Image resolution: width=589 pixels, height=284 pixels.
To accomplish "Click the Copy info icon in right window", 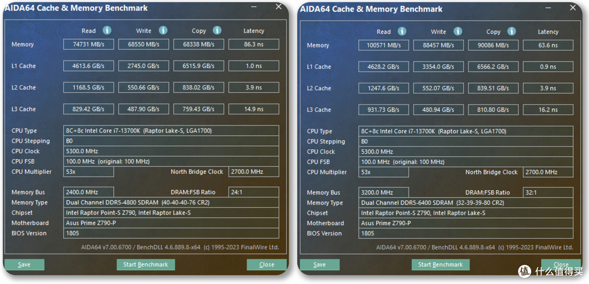I will 512,31.
